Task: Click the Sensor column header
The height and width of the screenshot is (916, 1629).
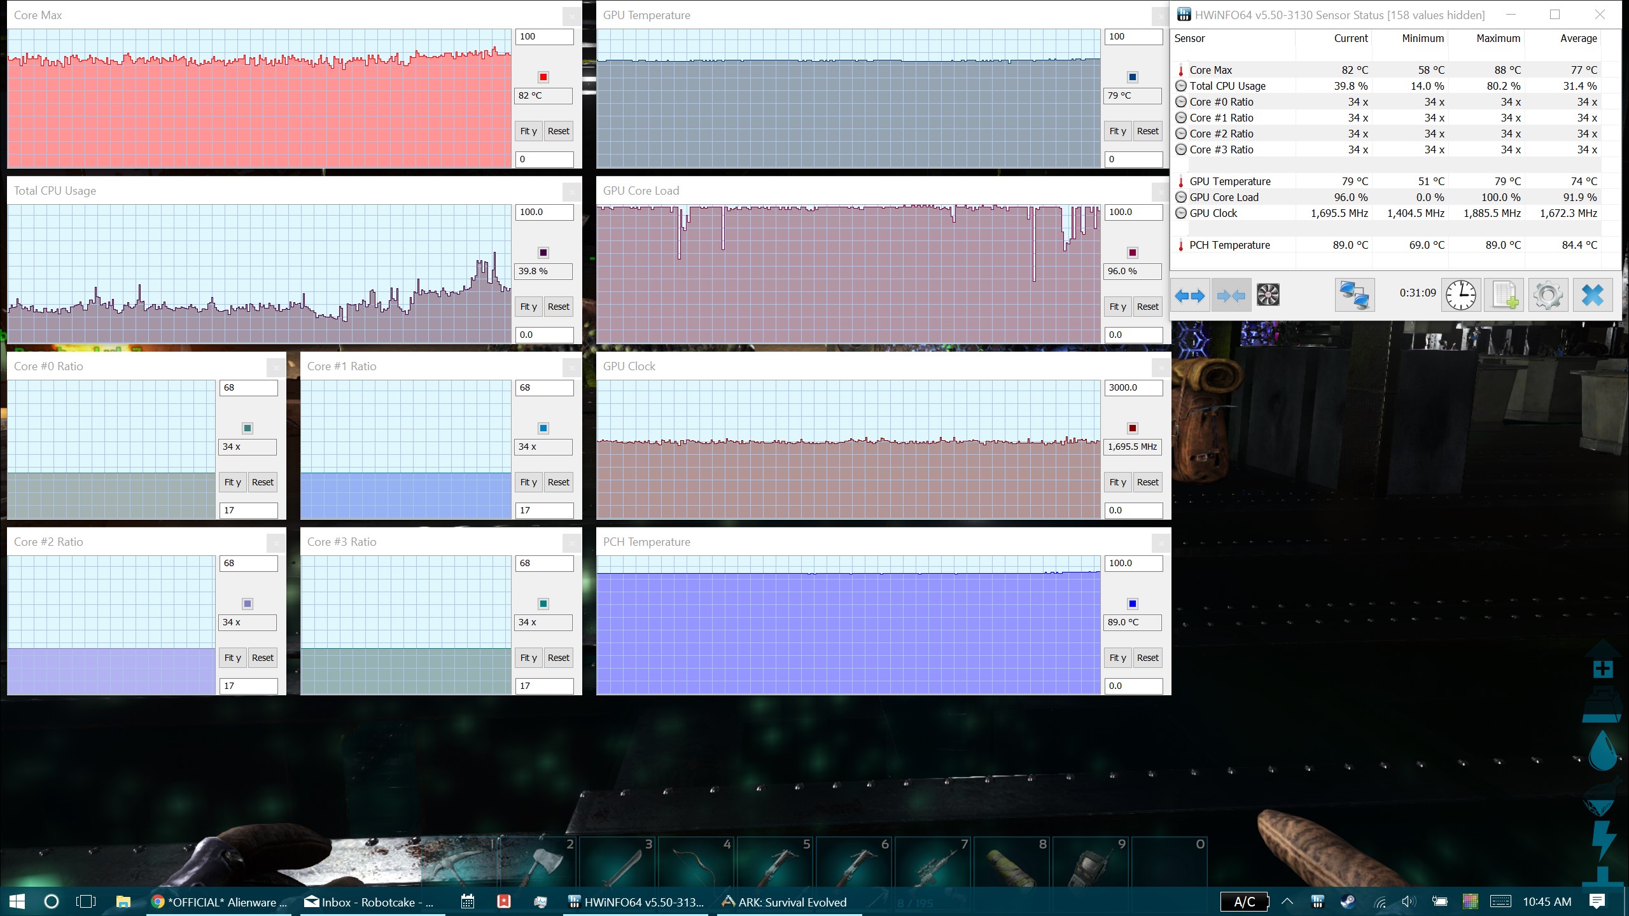Action: 1233,38
